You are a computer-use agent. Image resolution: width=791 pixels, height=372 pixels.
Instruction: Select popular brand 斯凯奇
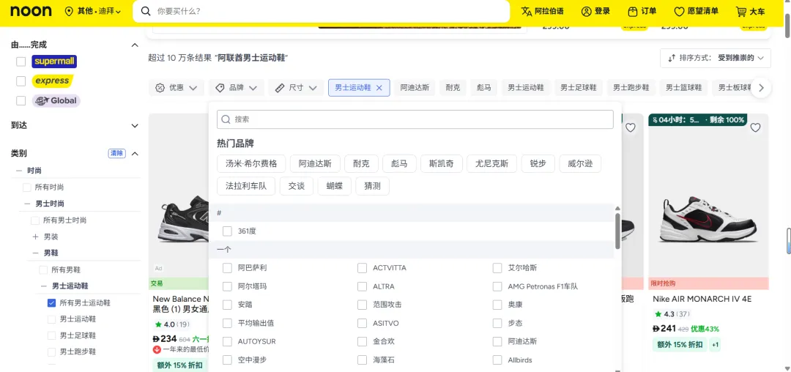441,163
